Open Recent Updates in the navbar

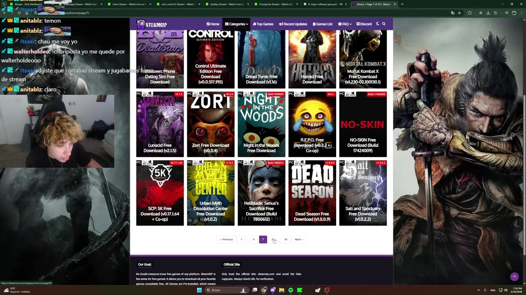pos(293,24)
